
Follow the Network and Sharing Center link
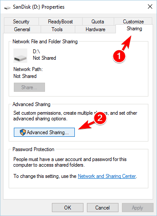107,176
